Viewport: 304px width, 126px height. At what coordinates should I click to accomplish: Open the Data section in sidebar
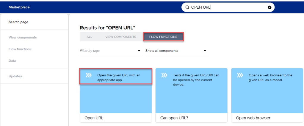pyautogui.click(x=12, y=61)
